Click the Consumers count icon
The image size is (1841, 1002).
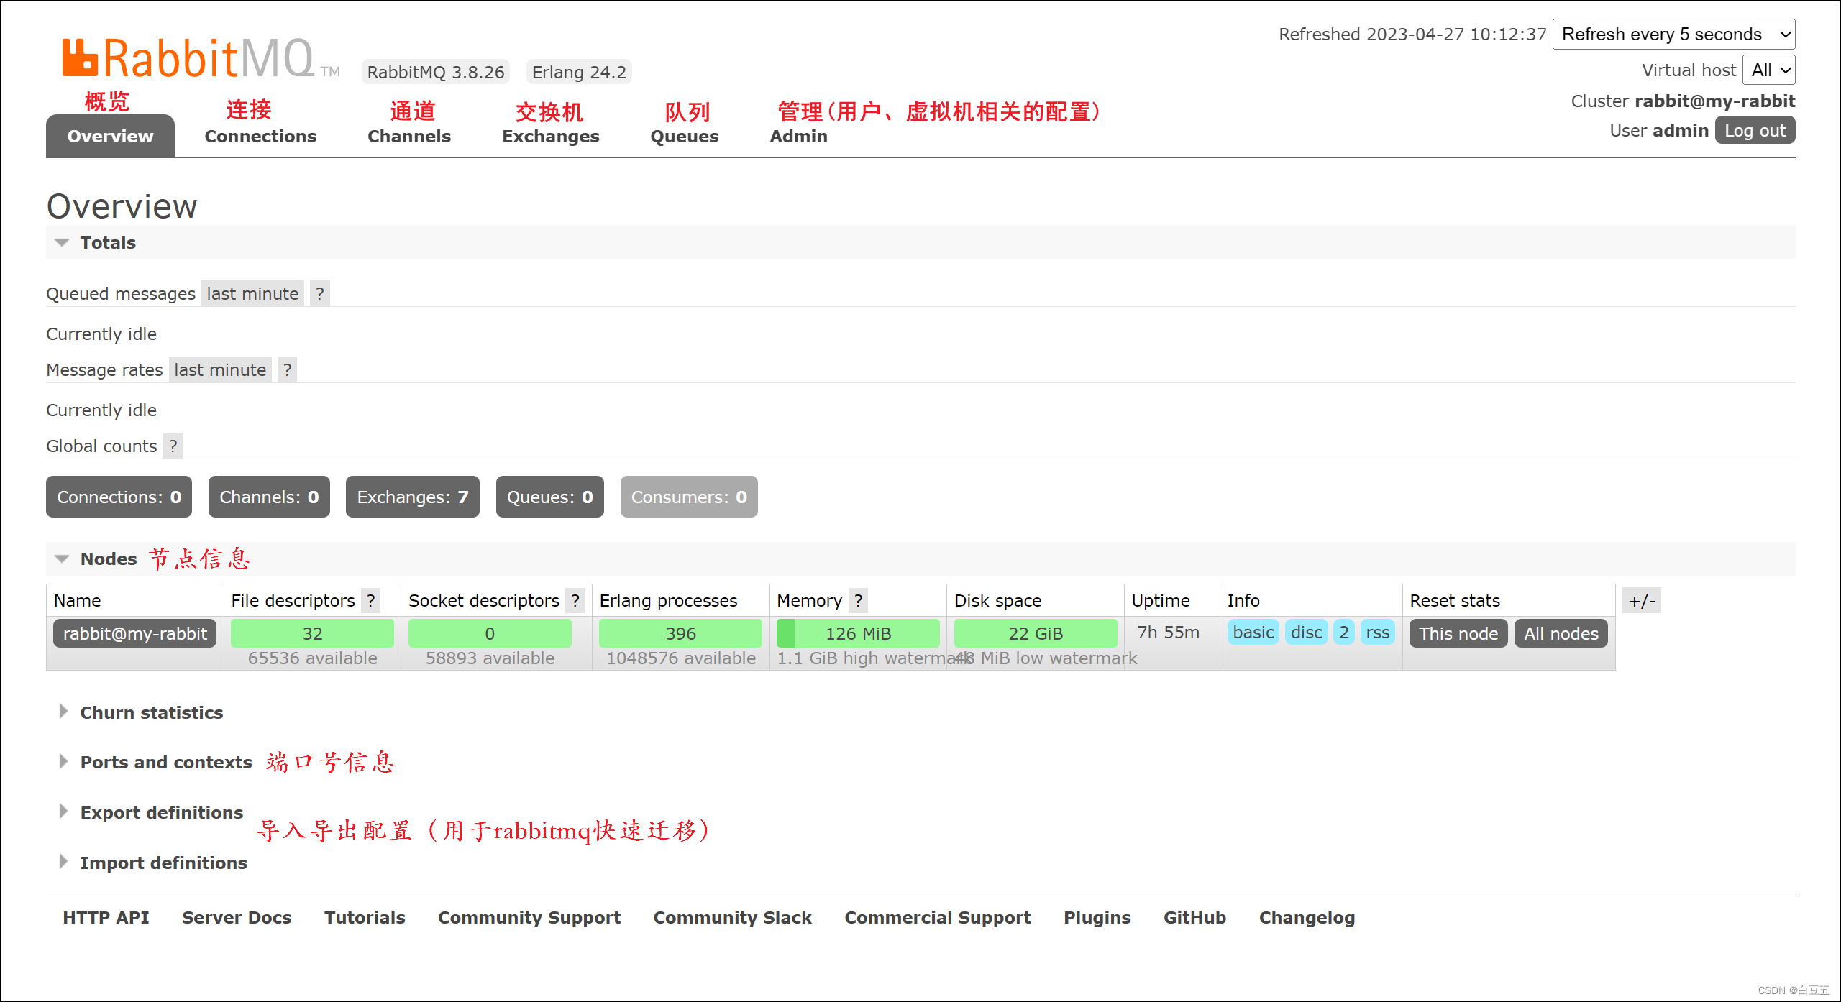(687, 496)
